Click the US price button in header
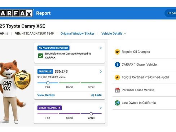Viewport: 176px width, 132px height. pyautogui.click(x=171, y=13)
